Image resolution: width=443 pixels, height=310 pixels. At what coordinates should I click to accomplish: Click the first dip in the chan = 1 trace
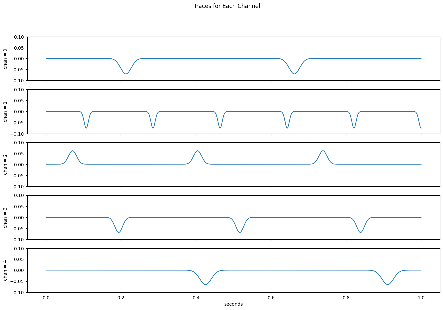coord(86,120)
